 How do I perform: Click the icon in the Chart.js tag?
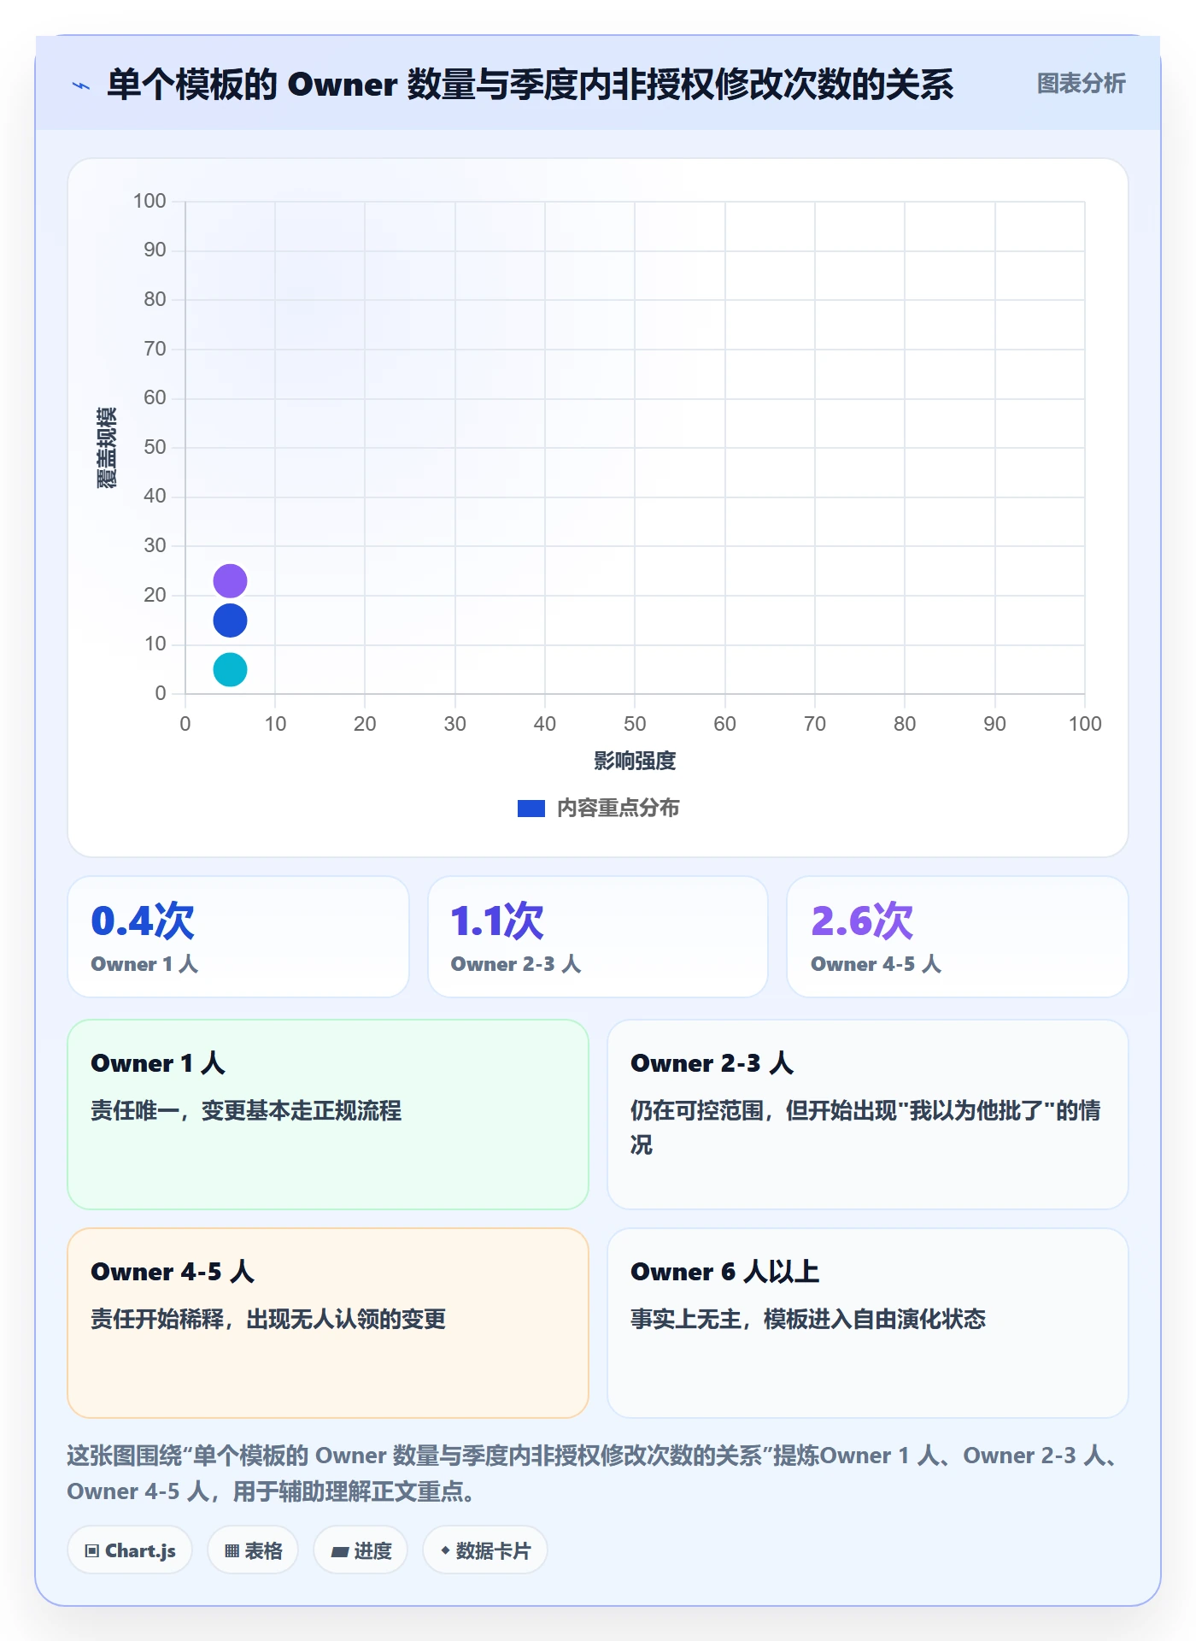point(92,1551)
